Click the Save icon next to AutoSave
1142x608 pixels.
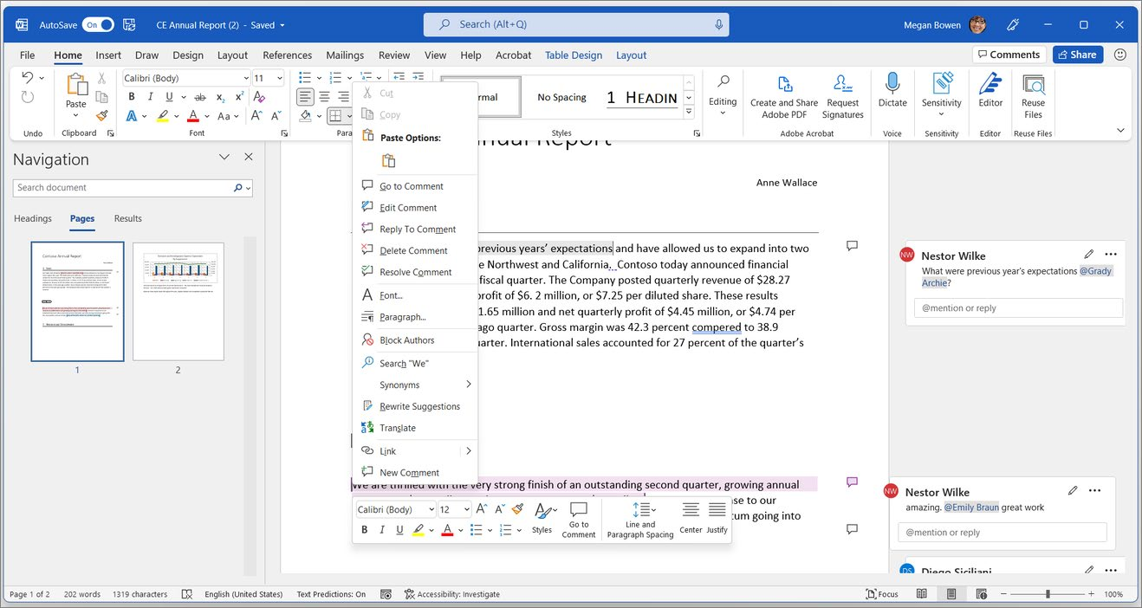[x=129, y=25]
